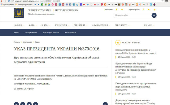
Task: Open the Всі документи submenu item
Action: coord(71,33)
